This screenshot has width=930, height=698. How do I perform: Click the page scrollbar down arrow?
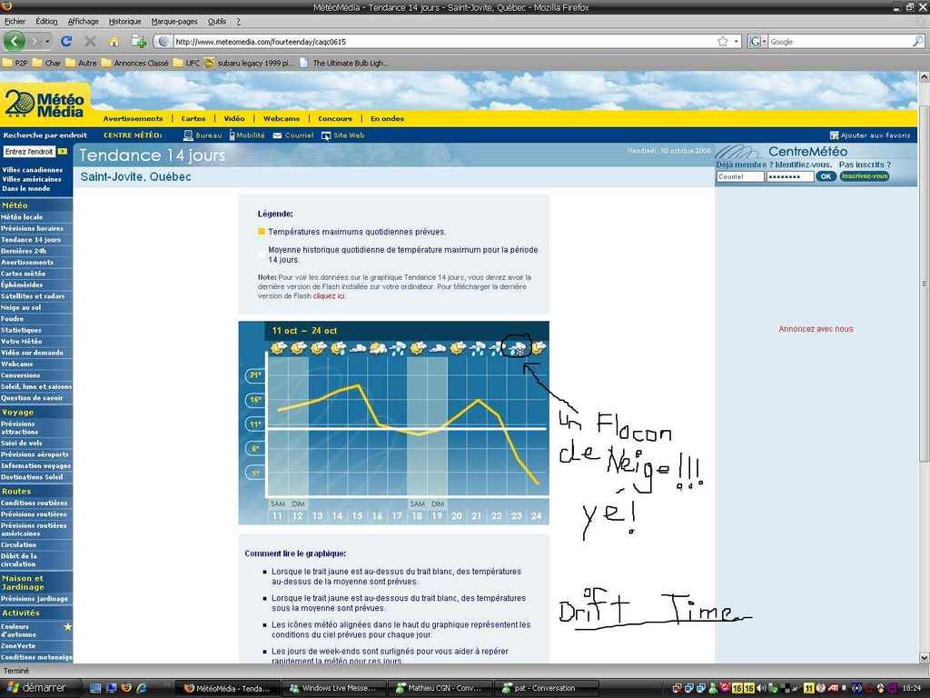(924, 657)
